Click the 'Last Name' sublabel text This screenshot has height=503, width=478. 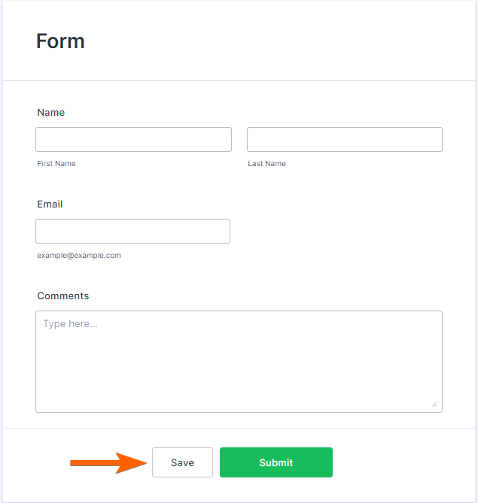(x=266, y=164)
